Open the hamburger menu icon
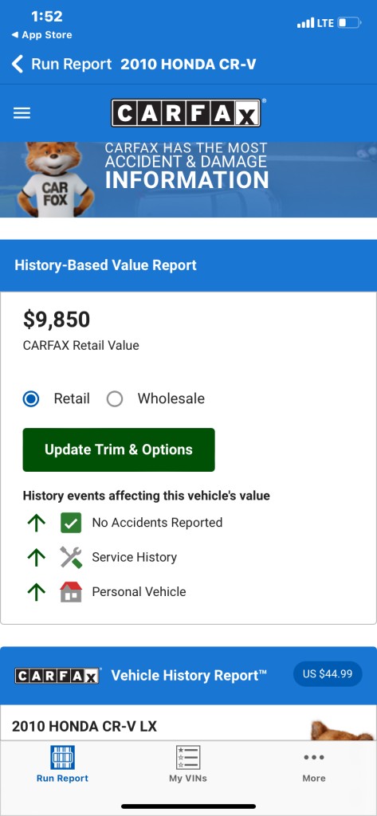The width and height of the screenshot is (377, 816). point(22,113)
